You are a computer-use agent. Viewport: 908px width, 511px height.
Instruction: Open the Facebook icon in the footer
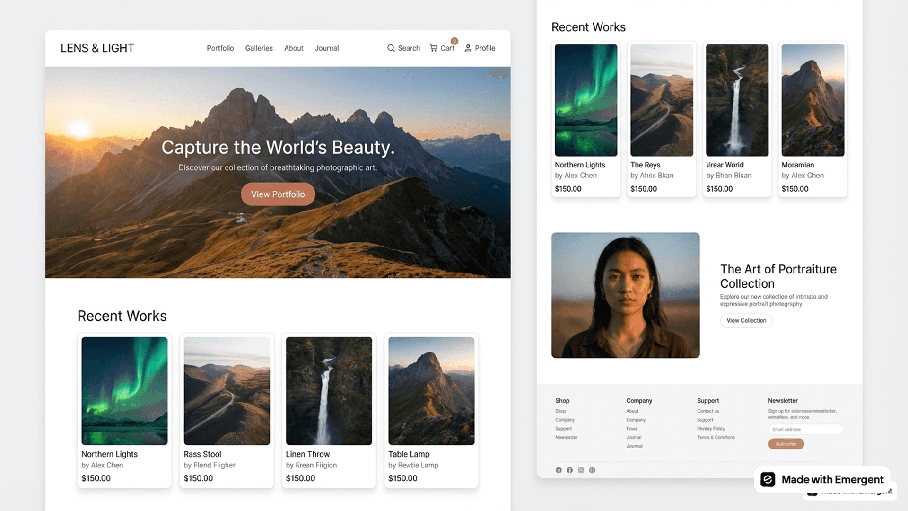tap(570, 470)
